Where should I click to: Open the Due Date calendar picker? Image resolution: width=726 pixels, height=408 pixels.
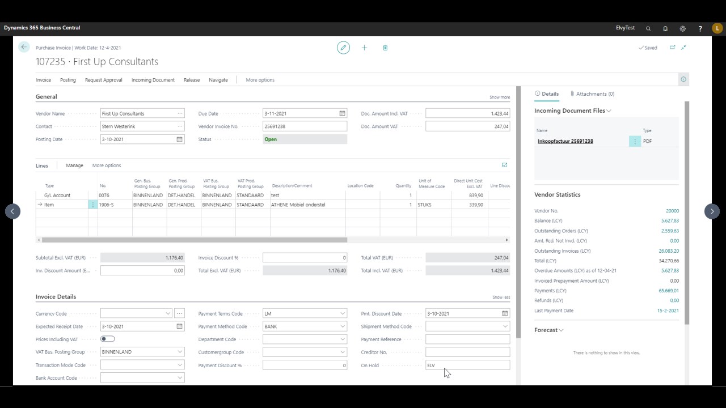pyautogui.click(x=342, y=113)
